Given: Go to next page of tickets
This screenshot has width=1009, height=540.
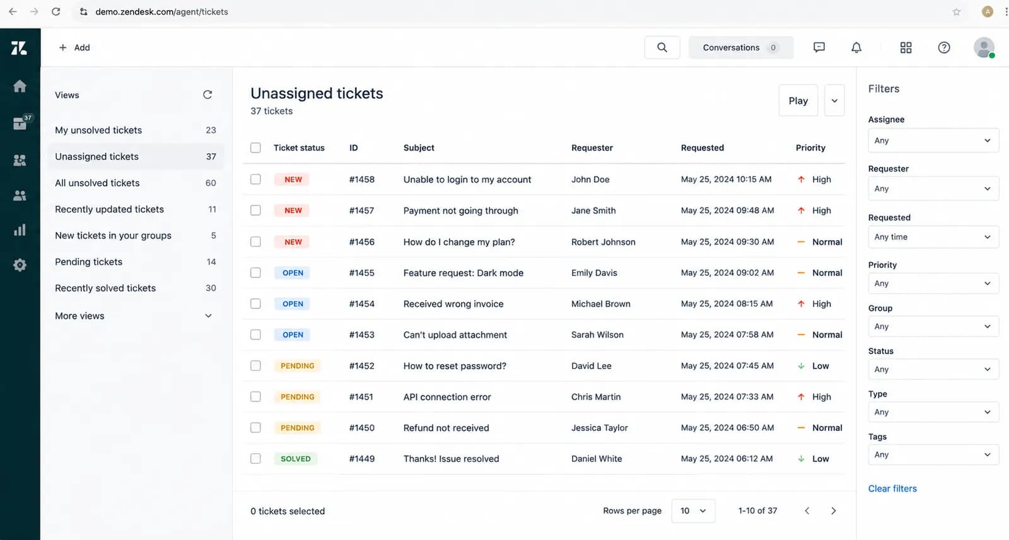Looking at the screenshot, I should point(834,511).
